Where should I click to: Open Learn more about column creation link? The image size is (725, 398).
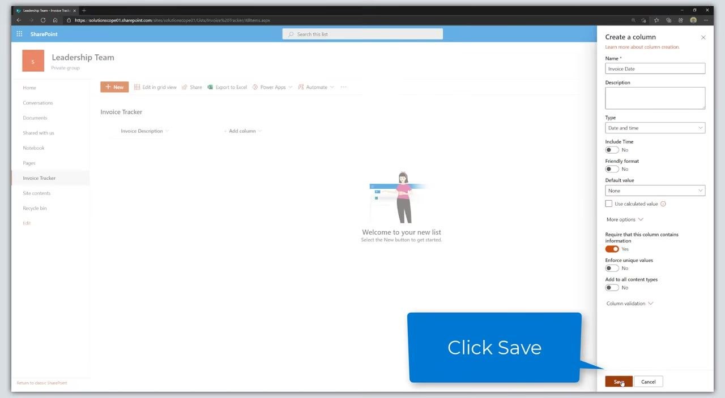click(642, 47)
